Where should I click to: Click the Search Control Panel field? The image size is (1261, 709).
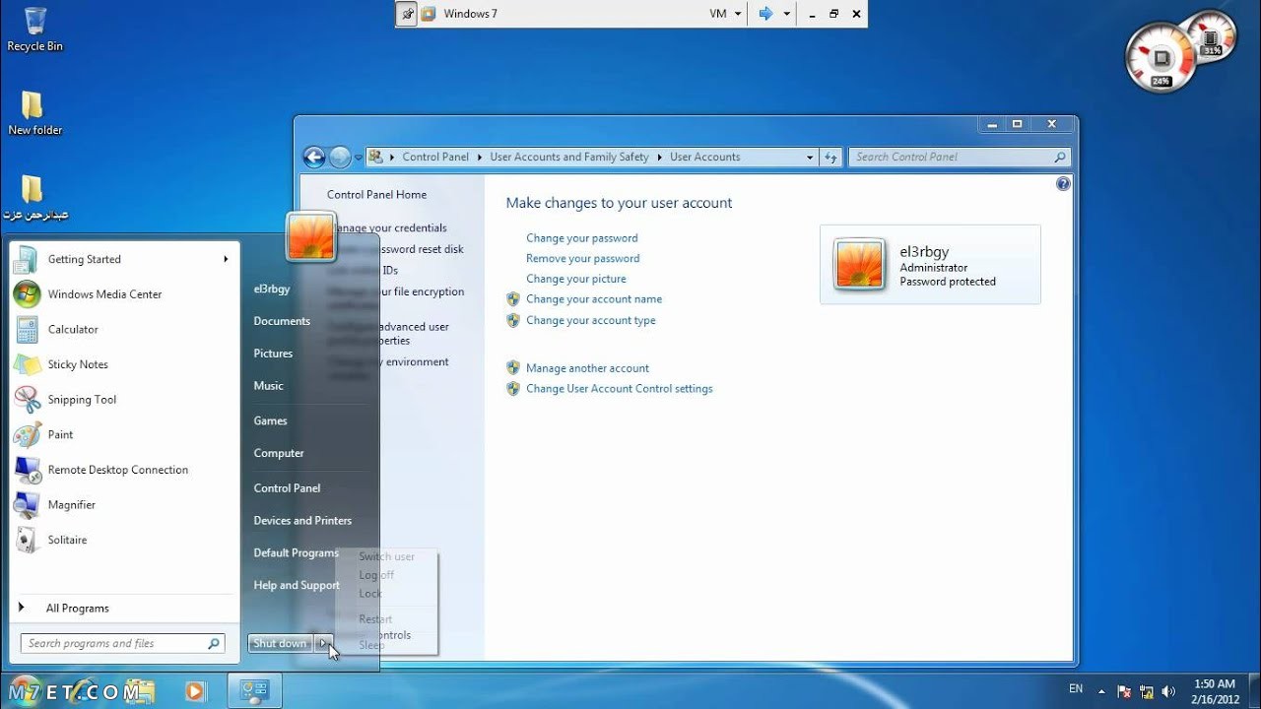point(960,157)
